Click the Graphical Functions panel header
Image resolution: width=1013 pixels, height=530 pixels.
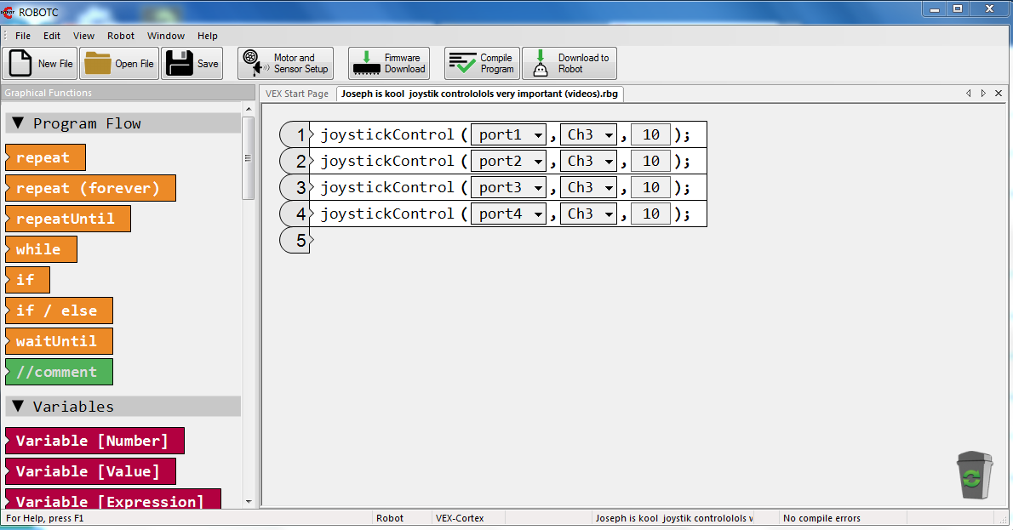(128, 93)
